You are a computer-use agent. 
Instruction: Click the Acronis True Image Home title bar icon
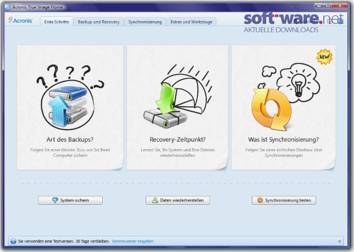[8, 7]
